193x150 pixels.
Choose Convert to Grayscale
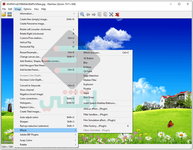pos(46,86)
